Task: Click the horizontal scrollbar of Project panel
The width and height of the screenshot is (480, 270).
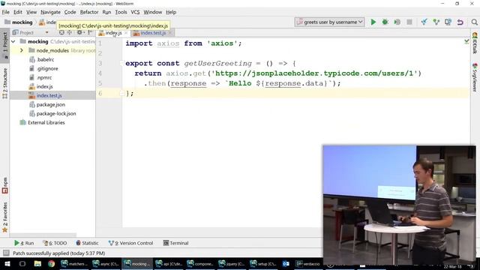Action: click(43, 235)
